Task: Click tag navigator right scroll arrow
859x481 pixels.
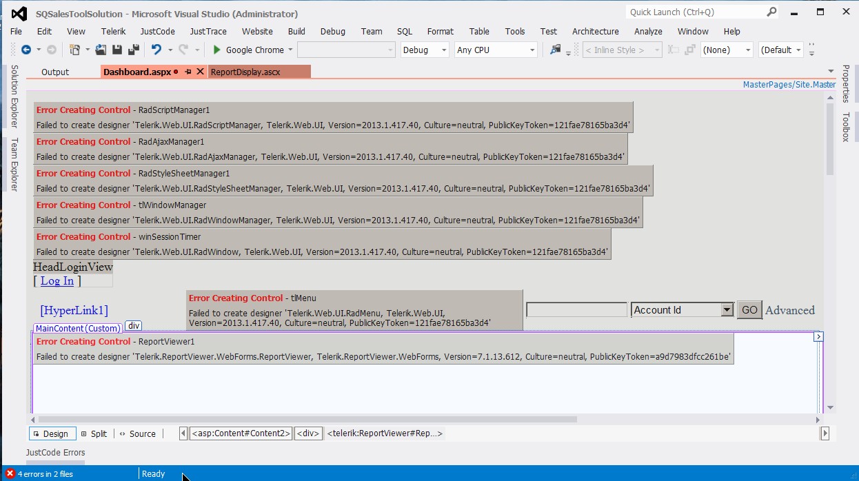Action: click(825, 433)
